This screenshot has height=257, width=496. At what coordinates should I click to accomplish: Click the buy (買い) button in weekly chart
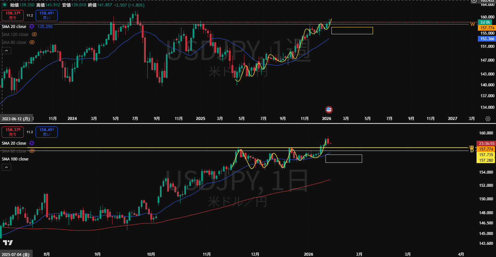pos(46,15)
